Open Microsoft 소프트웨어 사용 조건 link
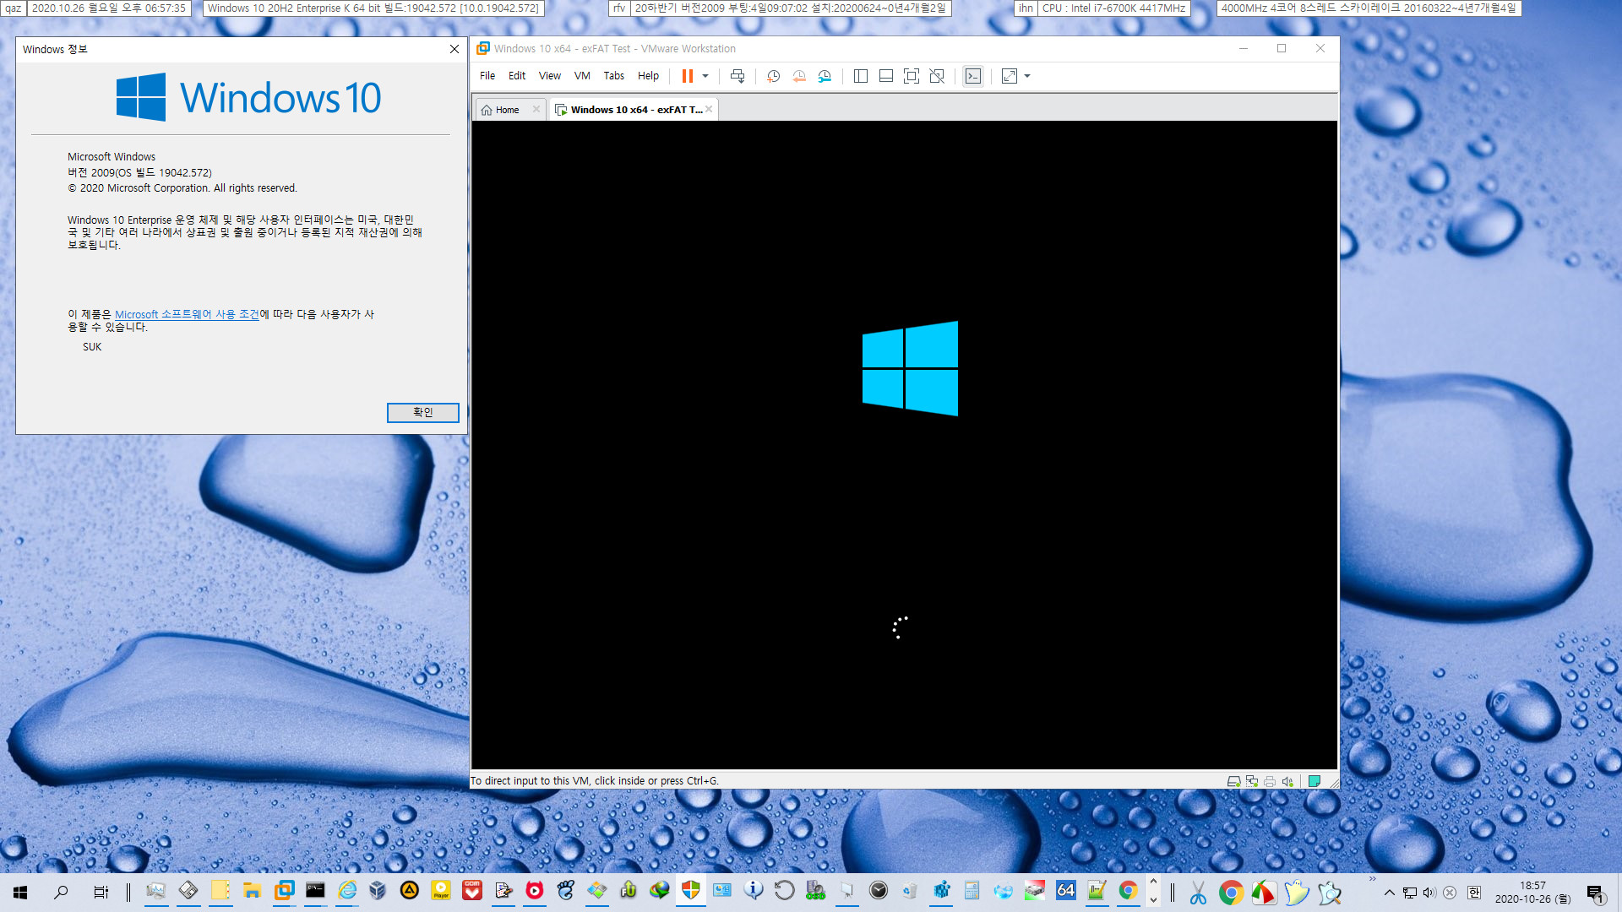This screenshot has height=912, width=1622. tap(187, 314)
